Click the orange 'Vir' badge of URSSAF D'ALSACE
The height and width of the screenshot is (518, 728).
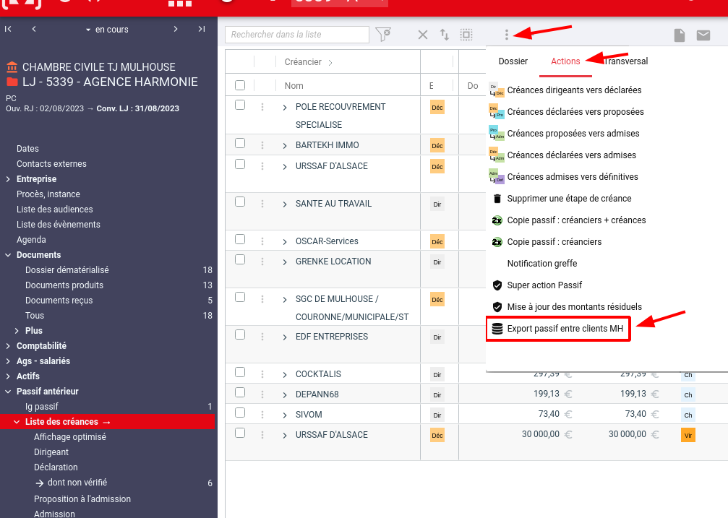688,436
